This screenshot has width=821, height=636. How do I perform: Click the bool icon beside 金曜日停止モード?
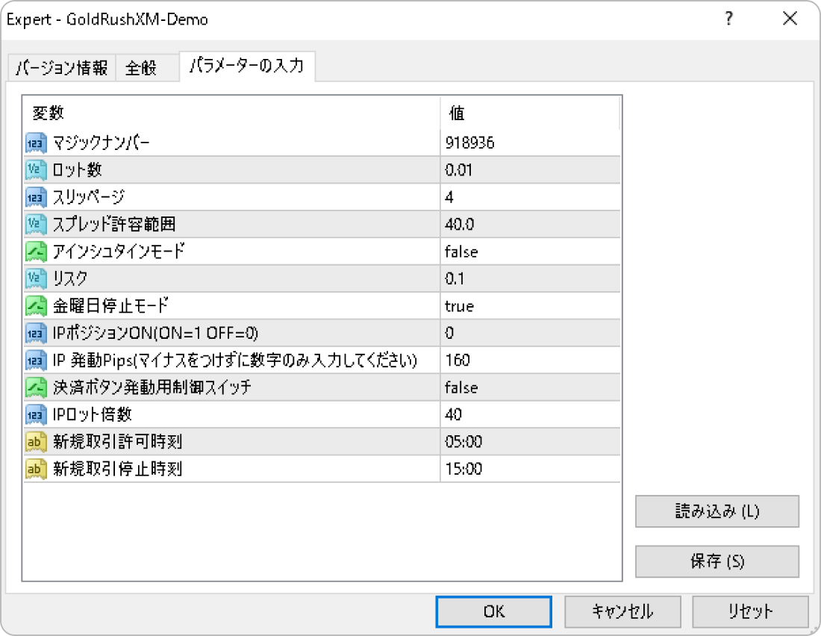click(x=36, y=306)
